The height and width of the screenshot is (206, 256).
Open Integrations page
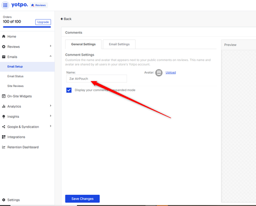[x=16, y=137]
